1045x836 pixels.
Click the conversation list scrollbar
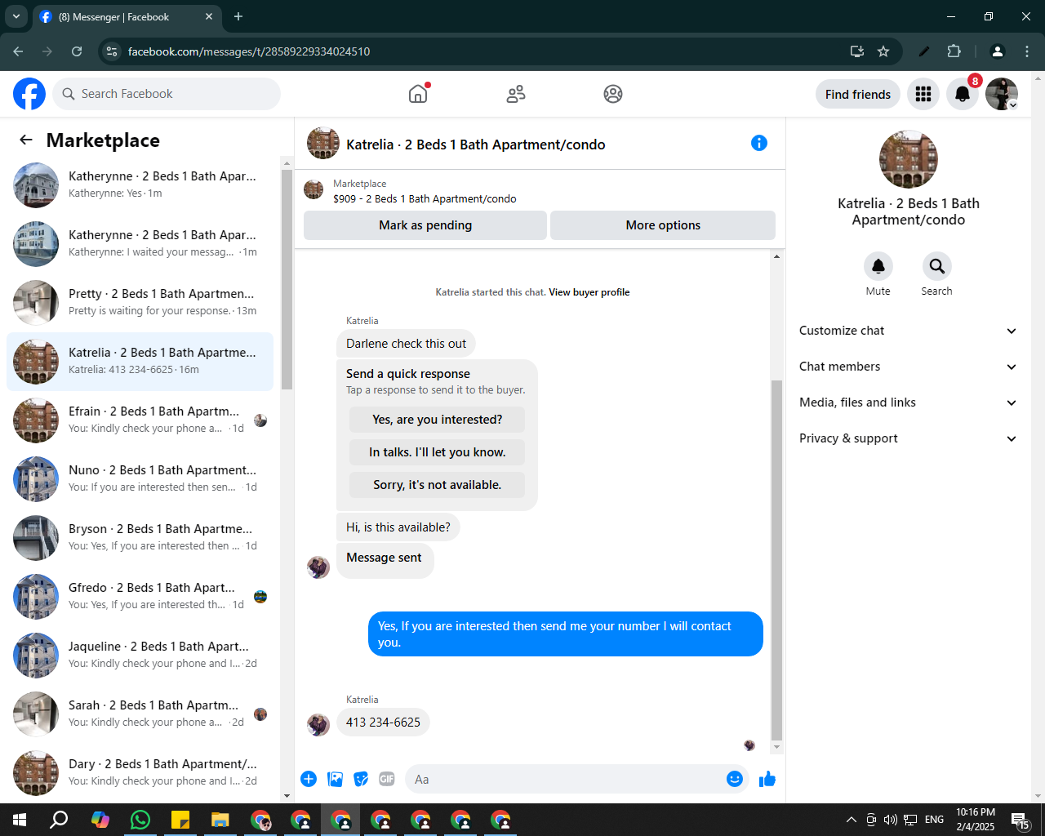287,278
